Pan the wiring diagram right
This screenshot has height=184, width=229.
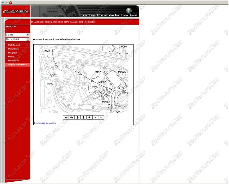click(72, 117)
